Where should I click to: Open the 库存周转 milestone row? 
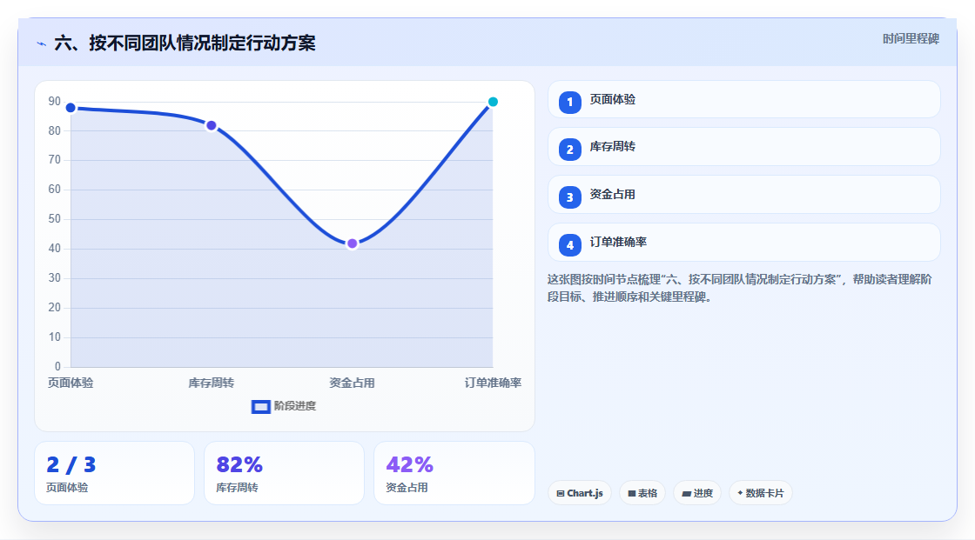point(743,147)
